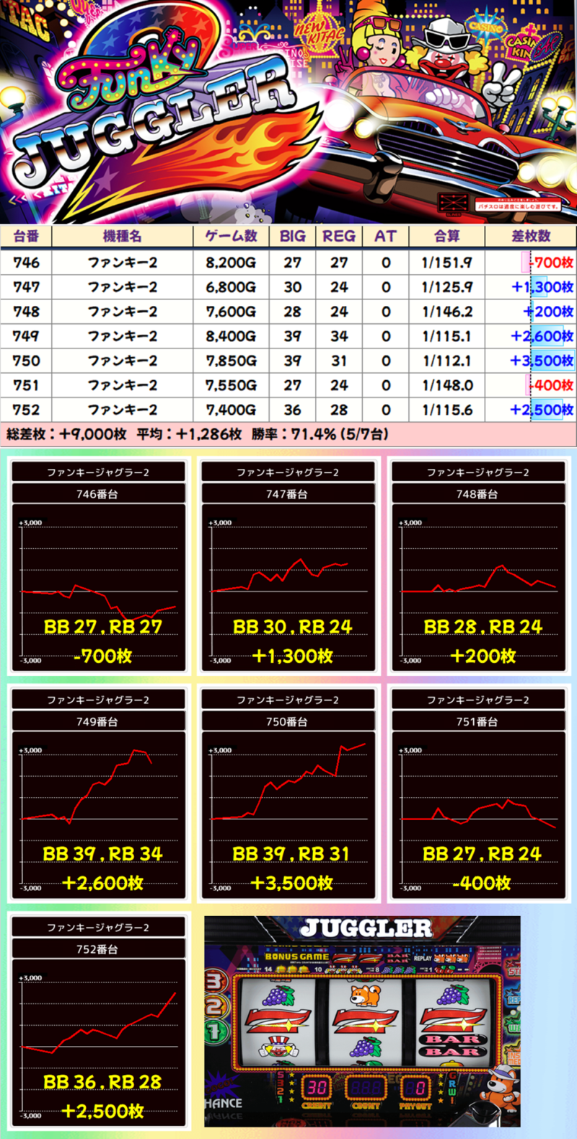Click the Juggler slot machine reels image
Screen dimensions: 577x1139
[362, 1021]
